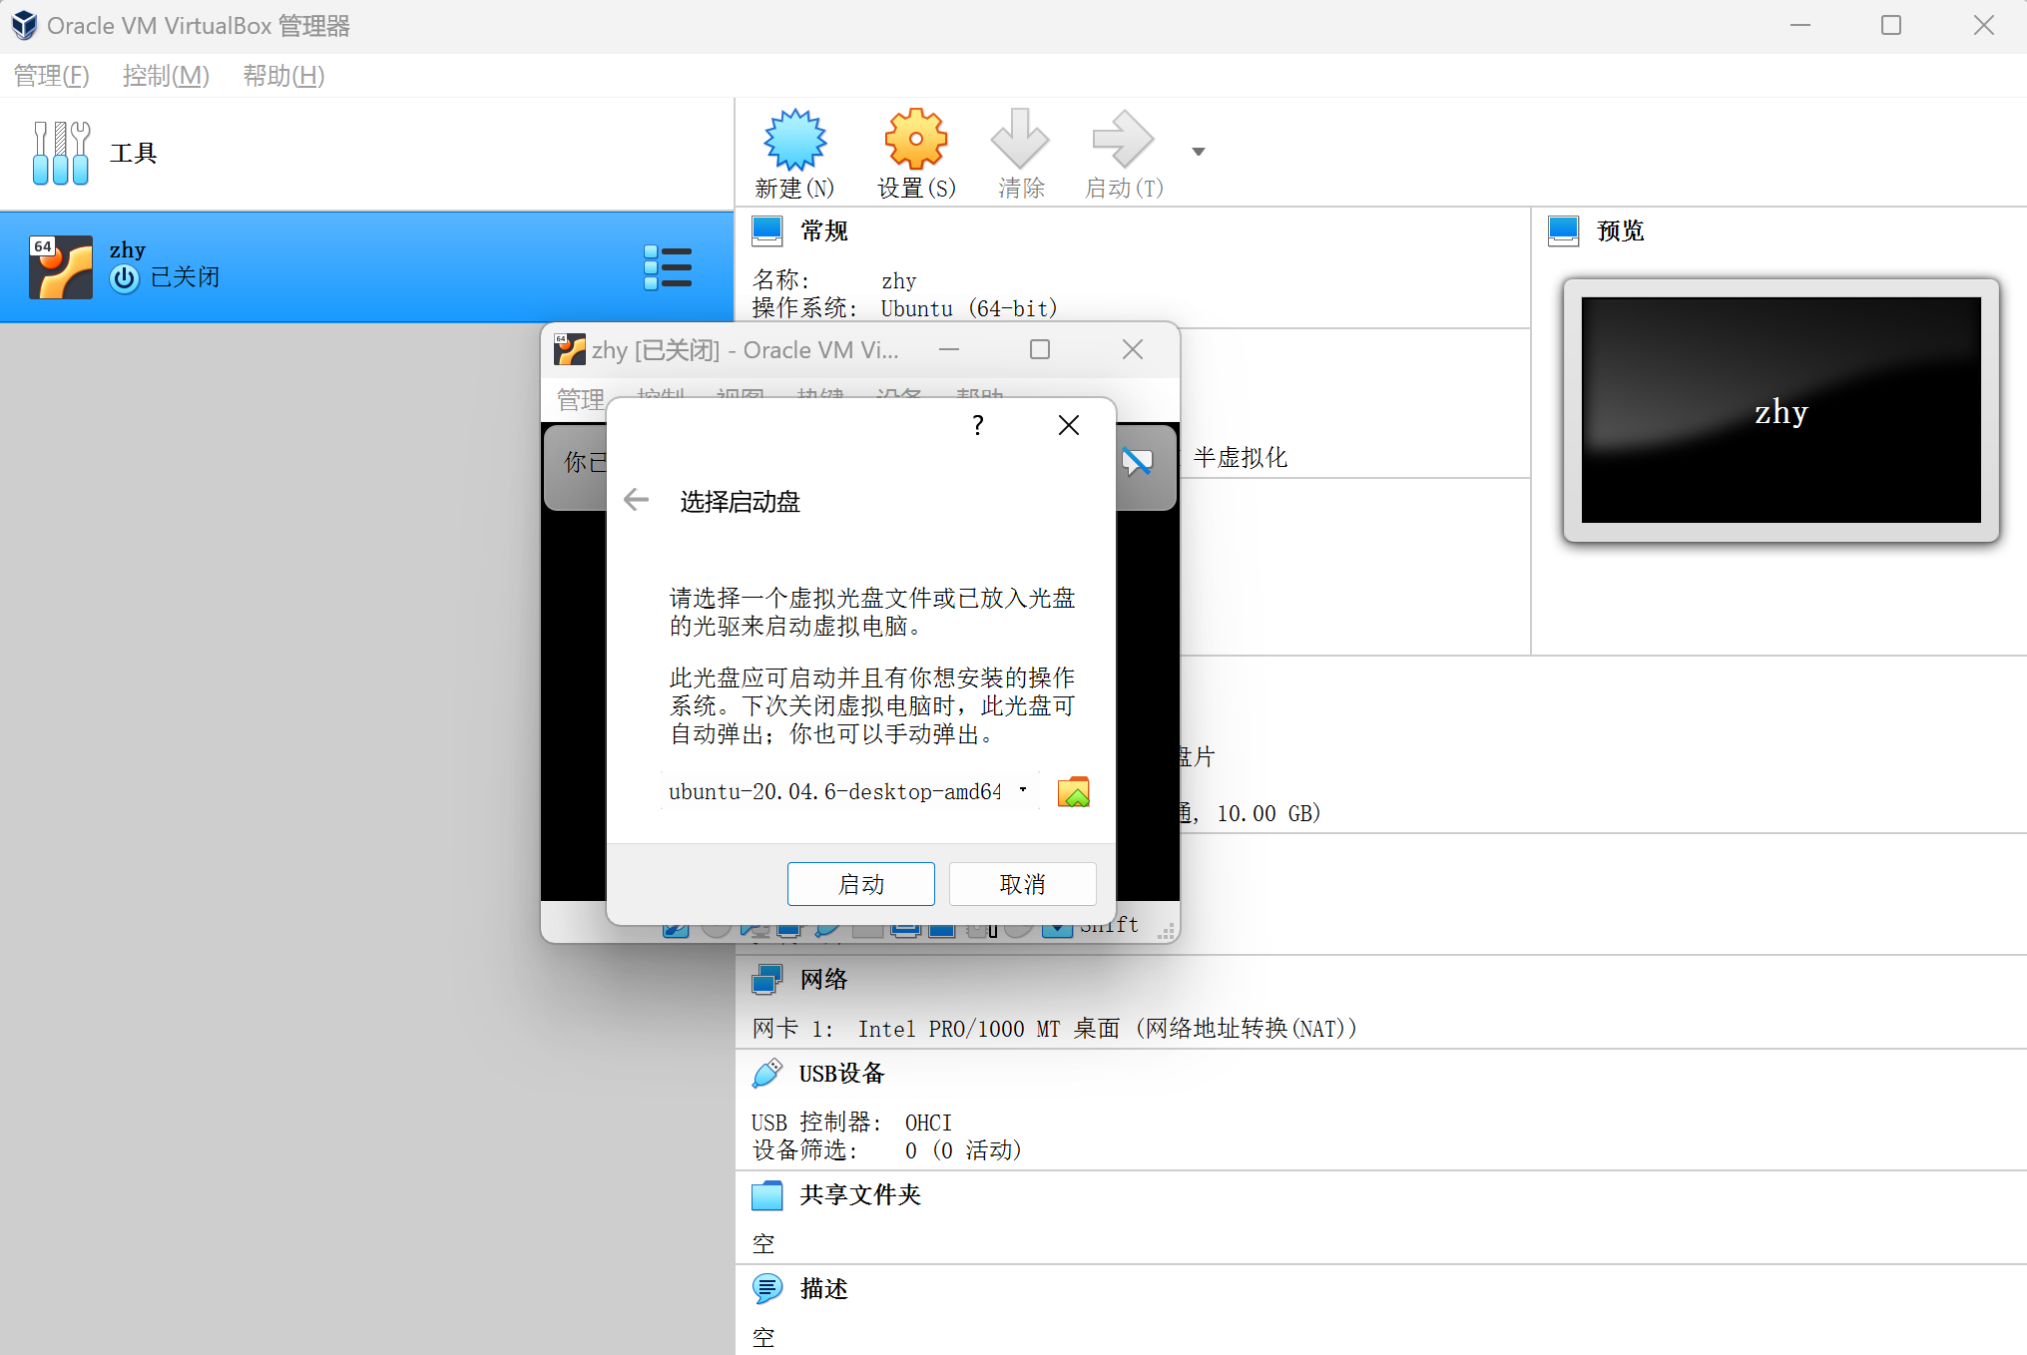
Task: Click the 新建(N) new VM toolbar icon
Action: click(794, 140)
